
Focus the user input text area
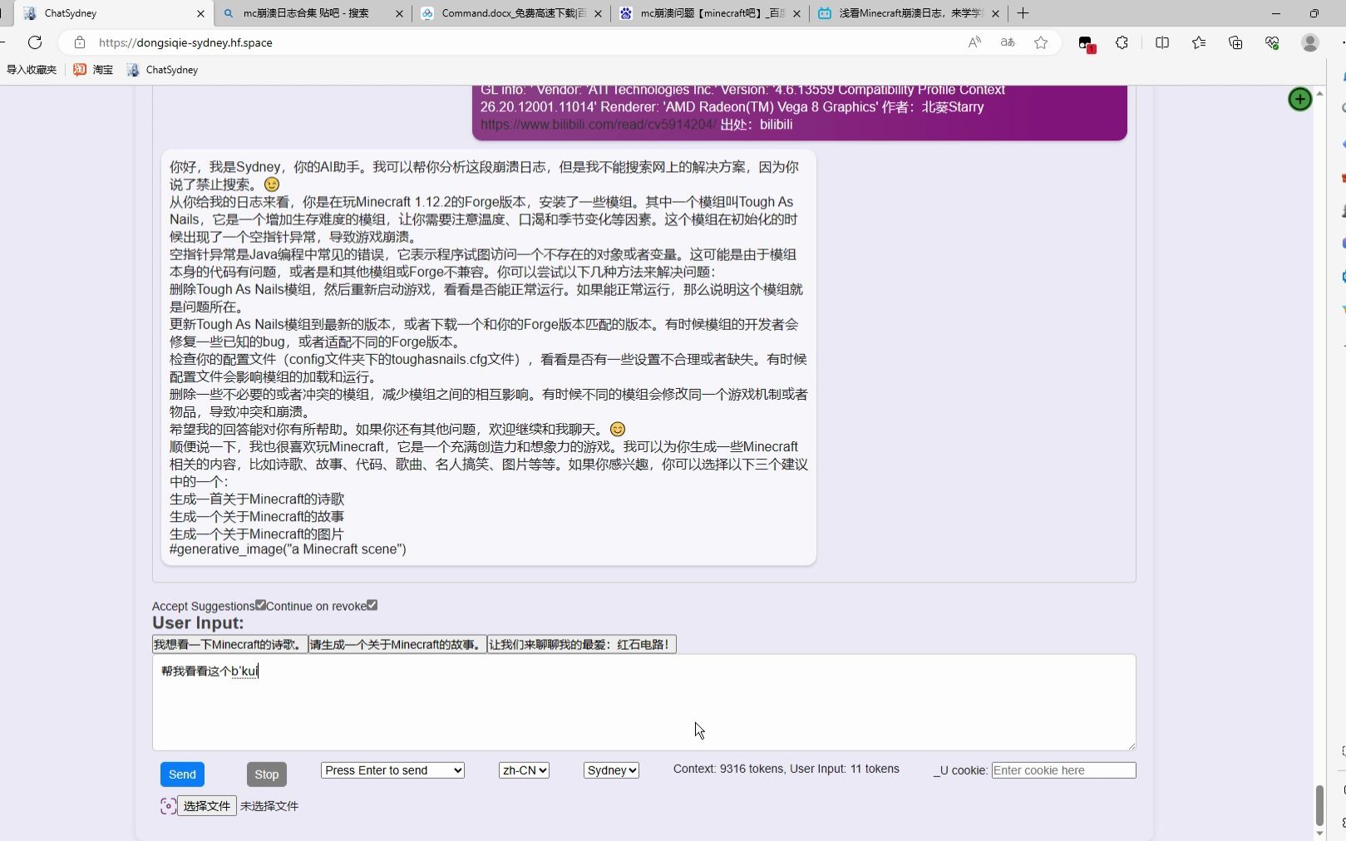(x=643, y=702)
